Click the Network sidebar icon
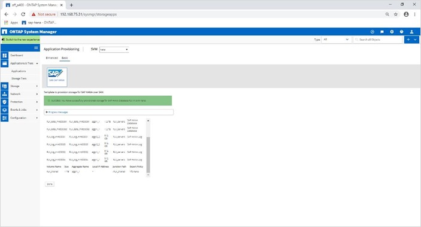The height and width of the screenshot is (227, 421). click(x=5, y=94)
